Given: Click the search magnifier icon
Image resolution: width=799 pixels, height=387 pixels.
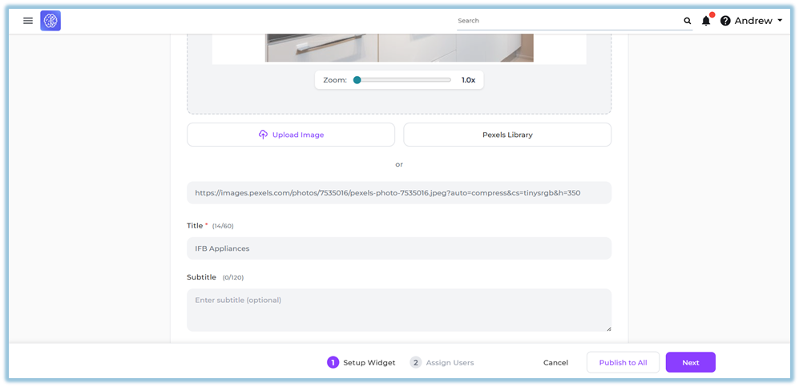Looking at the screenshot, I should point(687,21).
